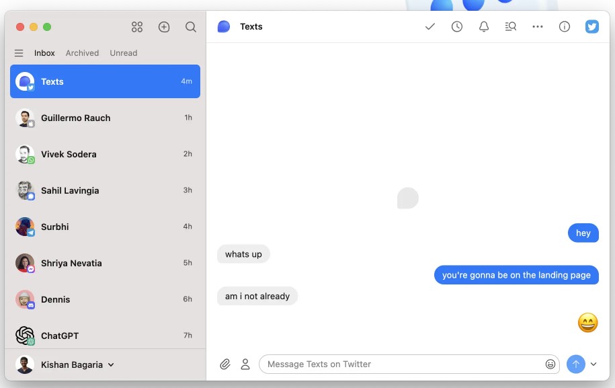The height and width of the screenshot is (388, 615).
Task: Open the three-dot more options menu
Action: (x=538, y=27)
